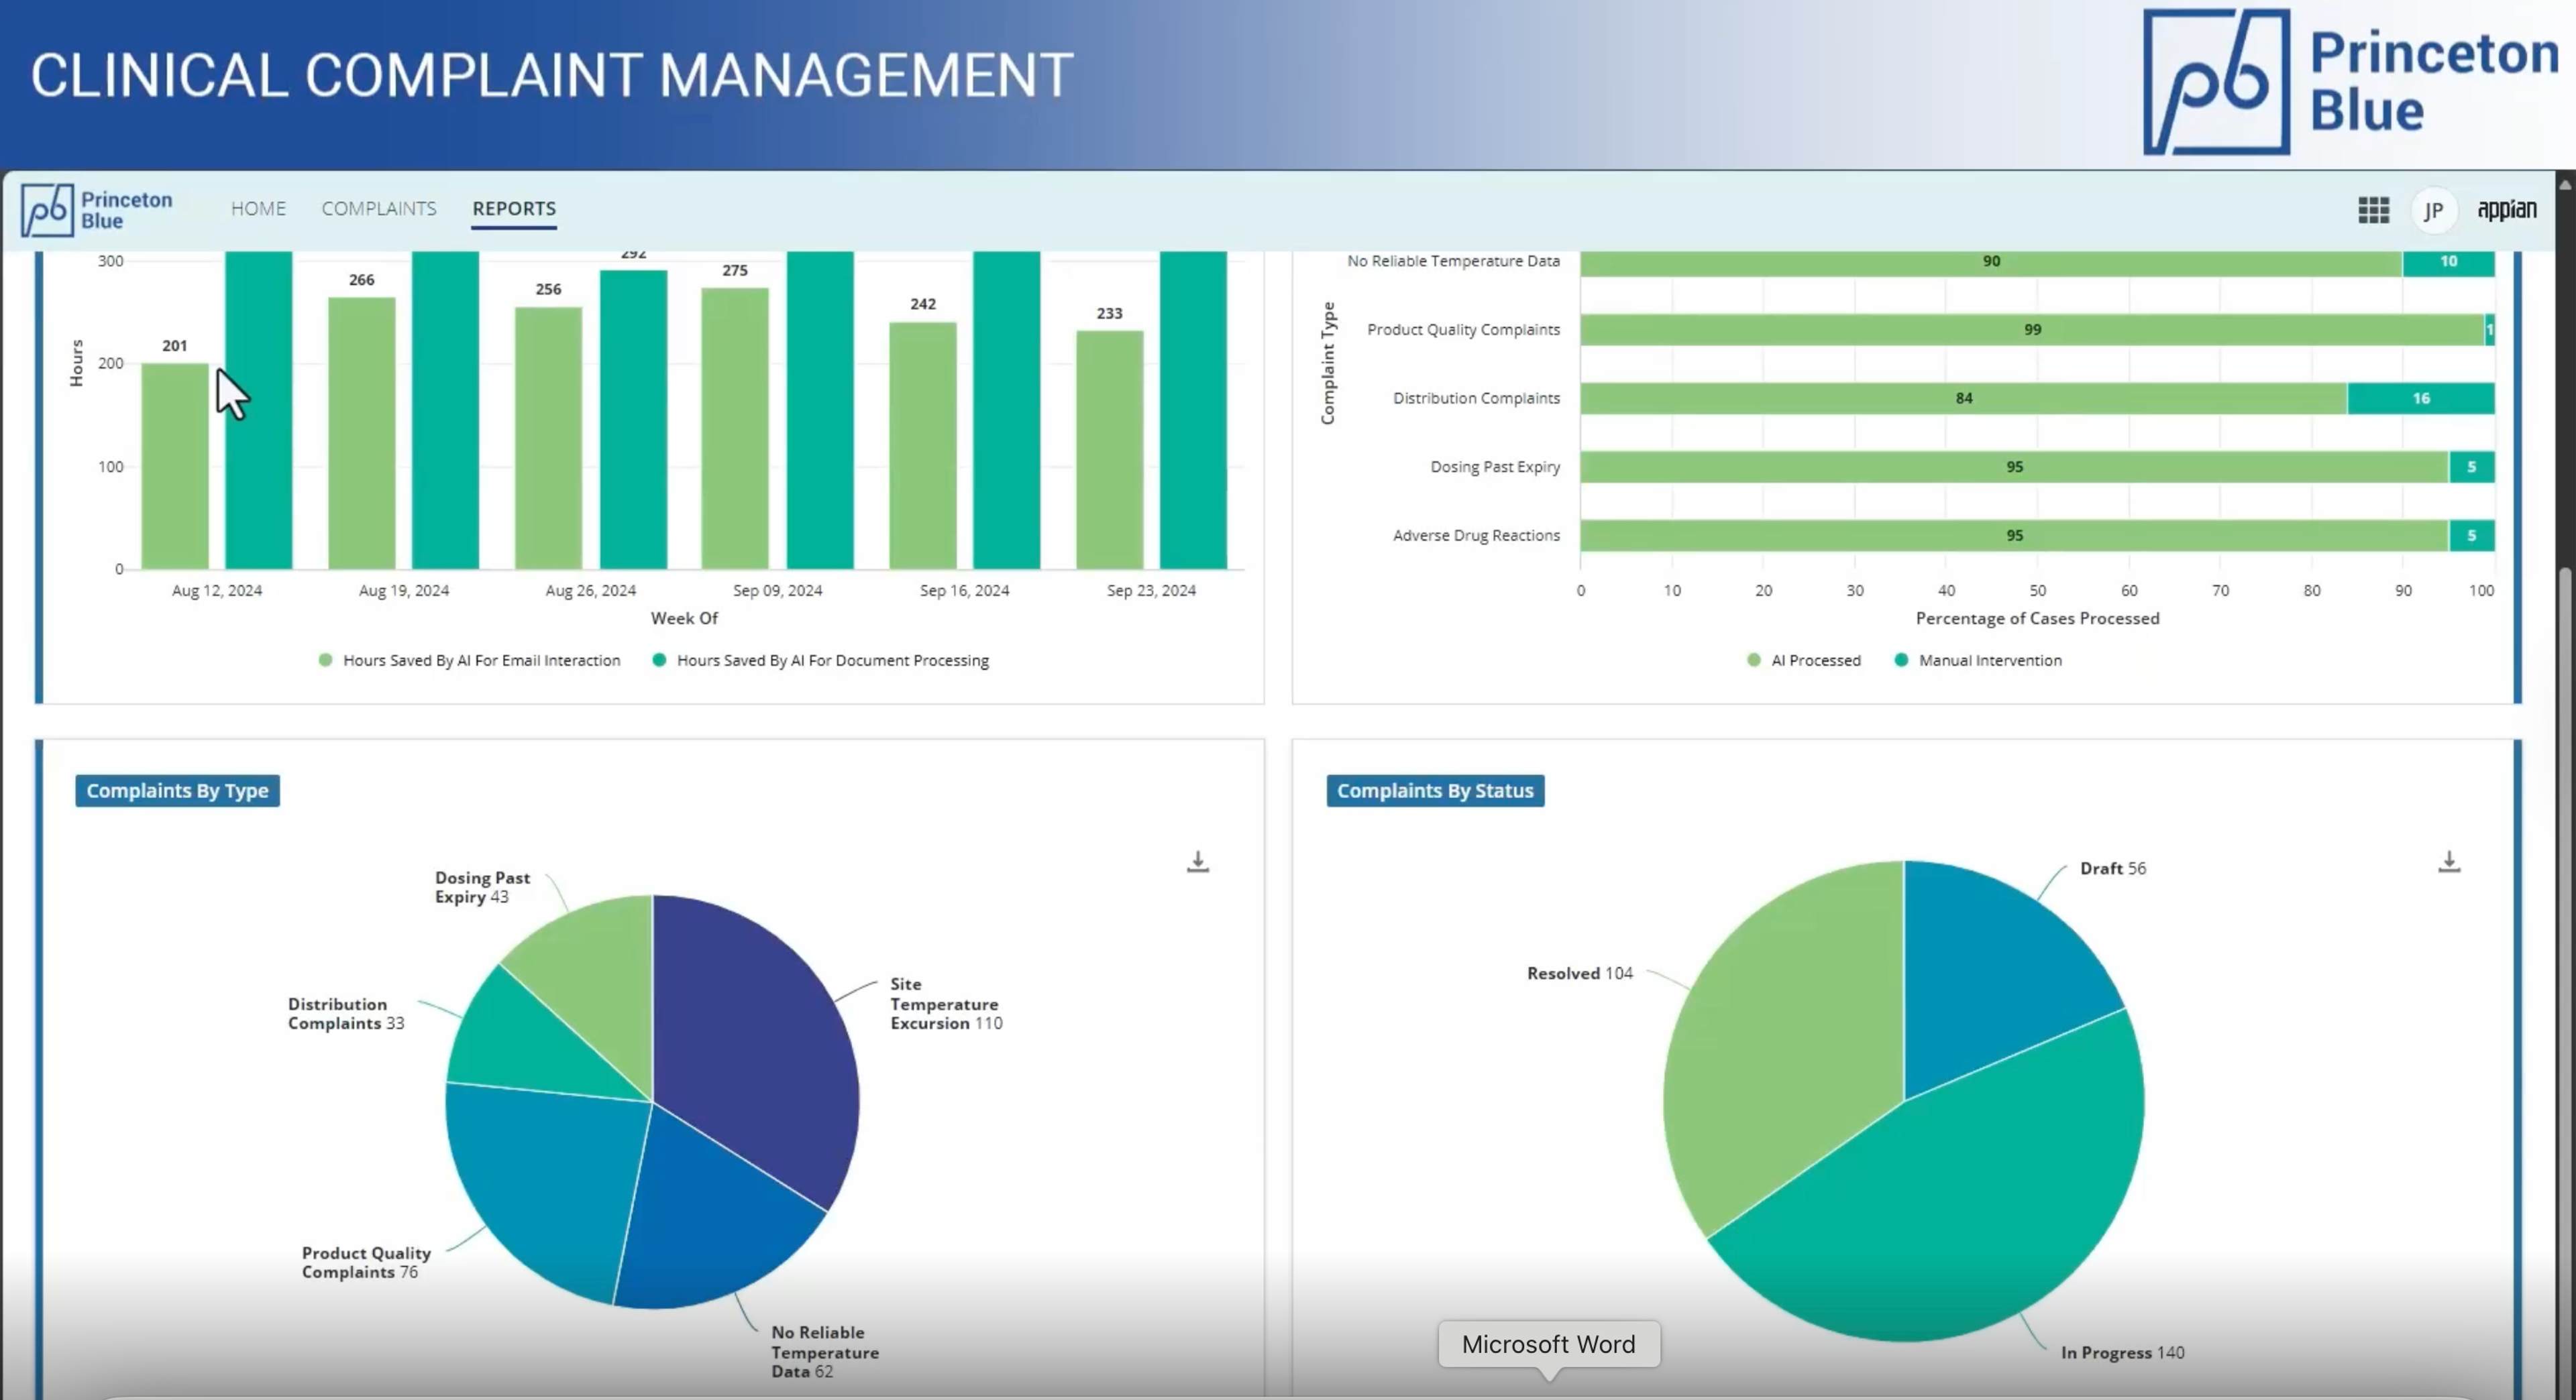Click the In Progress 140 label
Viewport: 2576px width, 1400px height.
pos(2122,1352)
